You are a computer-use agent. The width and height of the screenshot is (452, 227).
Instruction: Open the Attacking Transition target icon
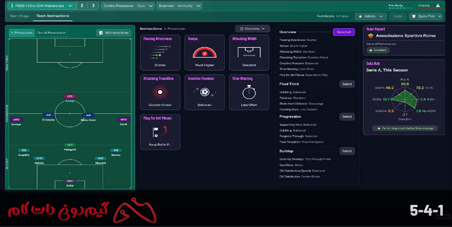(x=160, y=92)
